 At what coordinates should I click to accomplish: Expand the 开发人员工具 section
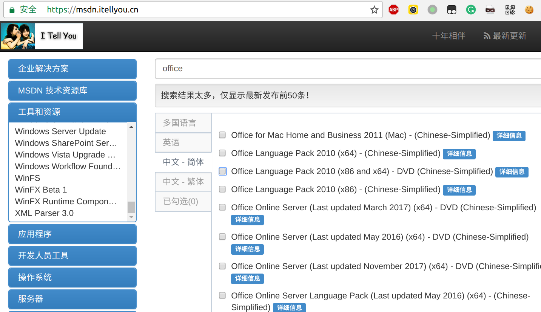pyautogui.click(x=72, y=255)
